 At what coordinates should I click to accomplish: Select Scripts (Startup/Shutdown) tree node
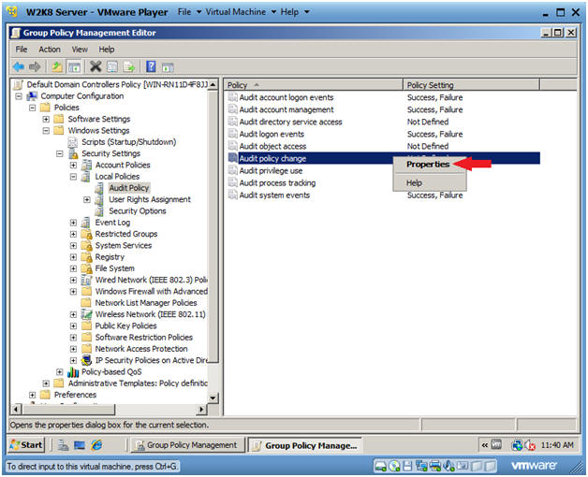click(x=128, y=142)
